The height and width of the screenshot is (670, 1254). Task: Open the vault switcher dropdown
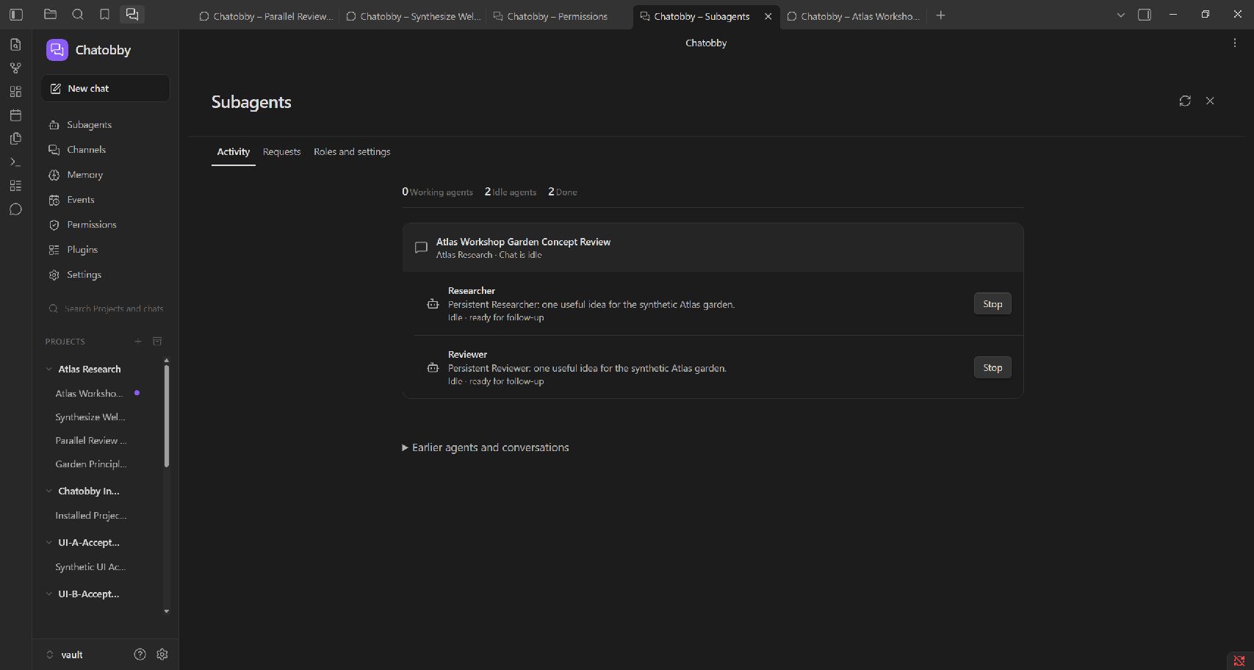(65, 655)
